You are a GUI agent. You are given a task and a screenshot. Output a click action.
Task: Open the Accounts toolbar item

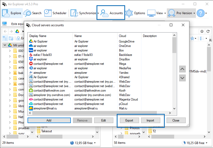112,13
